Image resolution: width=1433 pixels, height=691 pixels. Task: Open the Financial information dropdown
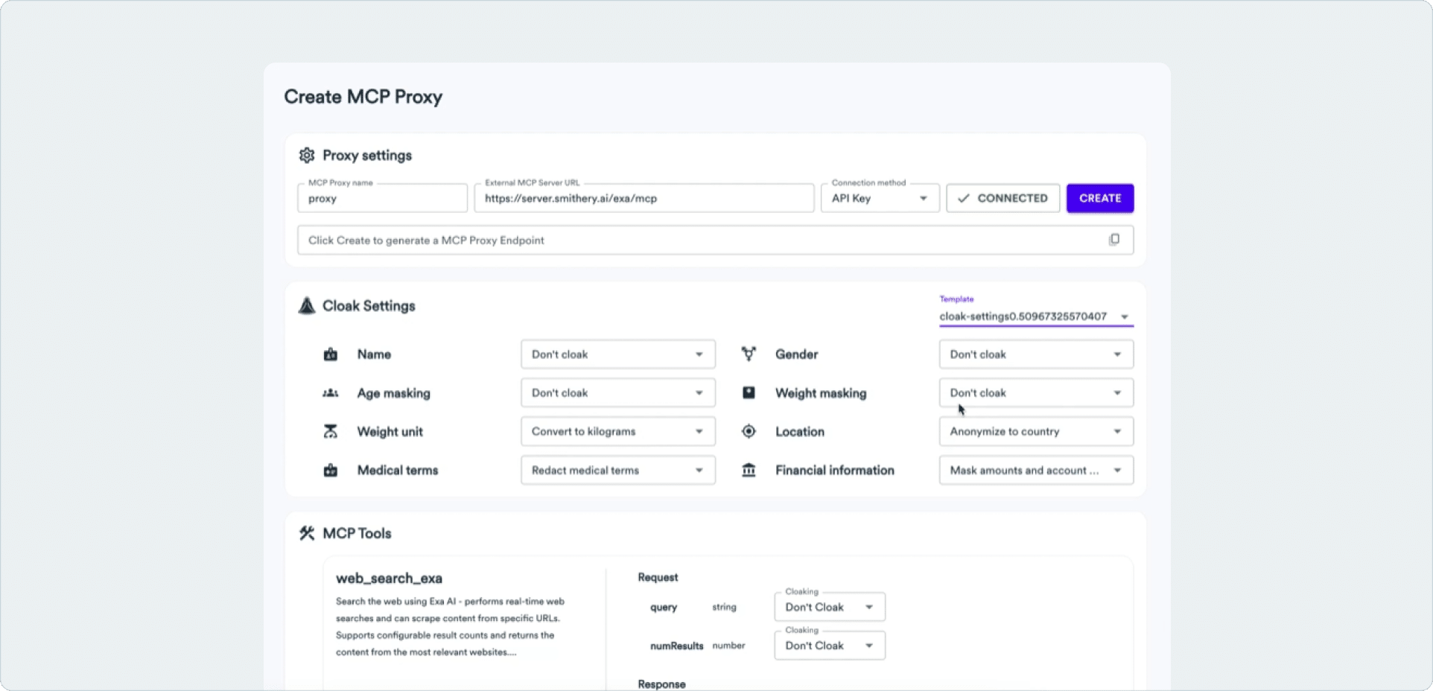click(x=1036, y=471)
